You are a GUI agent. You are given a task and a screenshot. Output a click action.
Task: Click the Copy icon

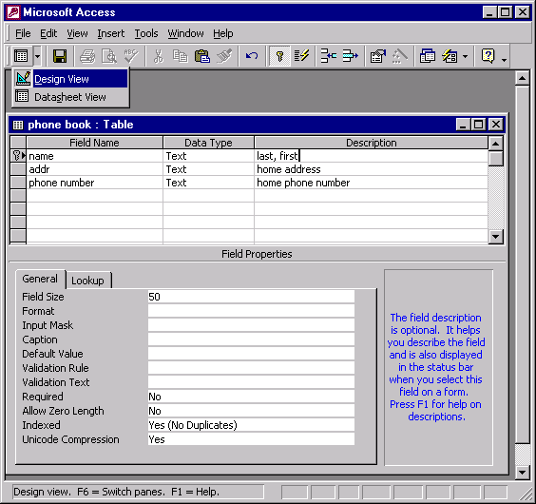[181, 56]
